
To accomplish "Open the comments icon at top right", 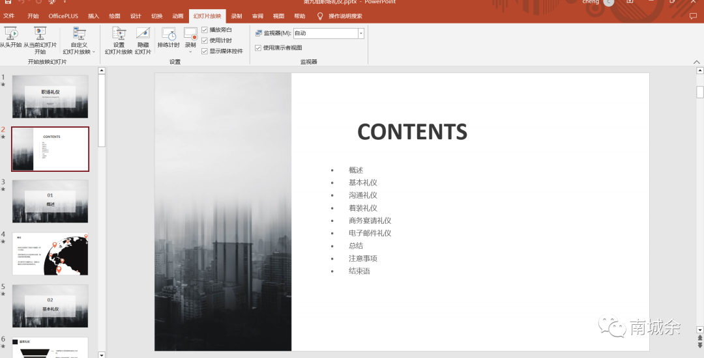I will click(x=693, y=16).
